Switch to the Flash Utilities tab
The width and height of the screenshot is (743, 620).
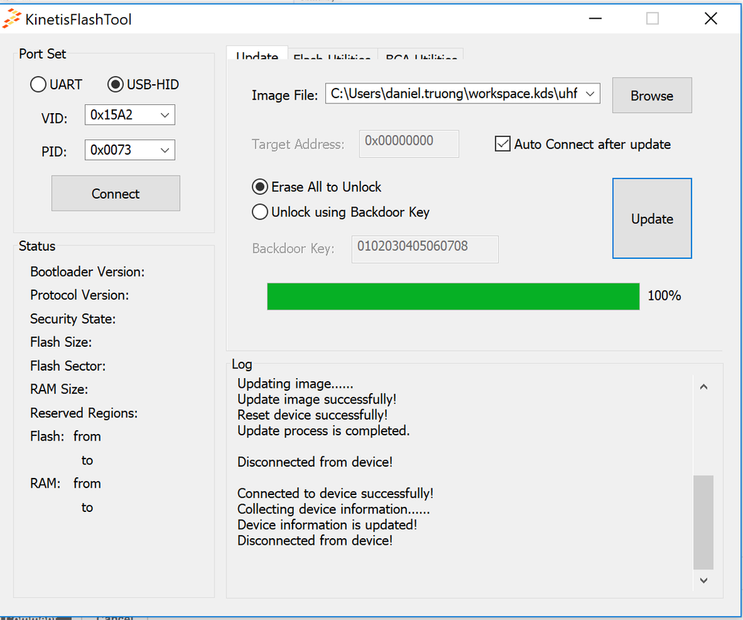(332, 54)
